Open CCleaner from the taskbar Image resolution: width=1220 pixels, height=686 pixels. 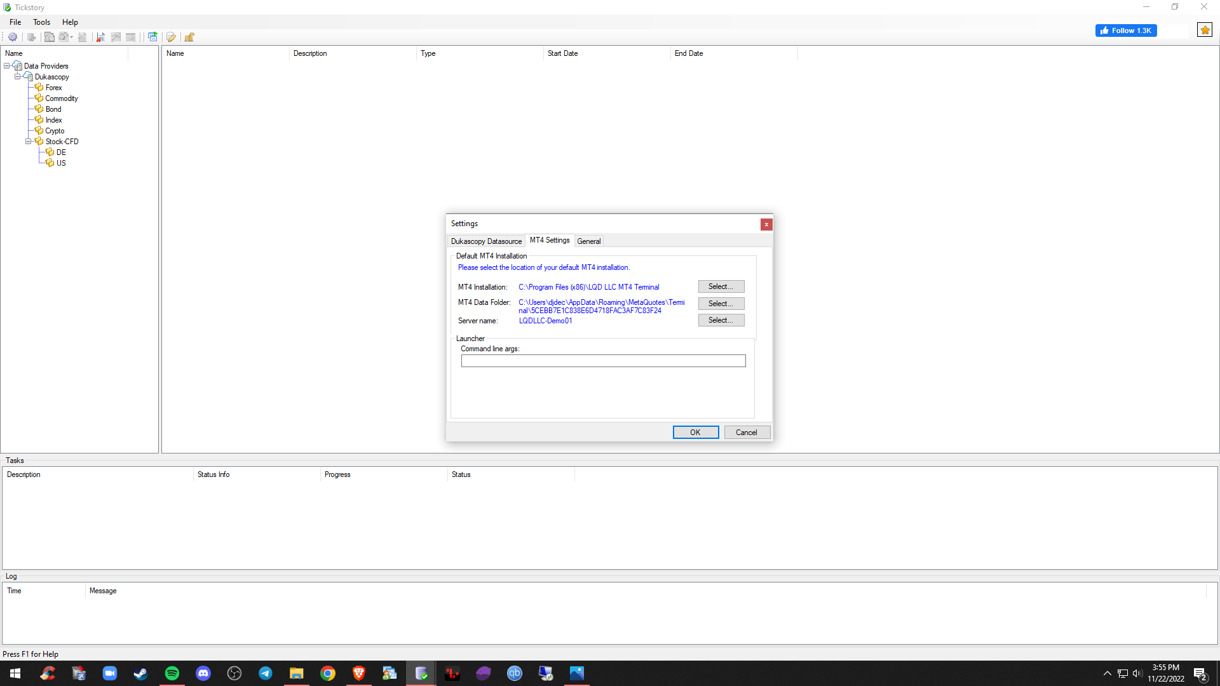click(x=48, y=673)
